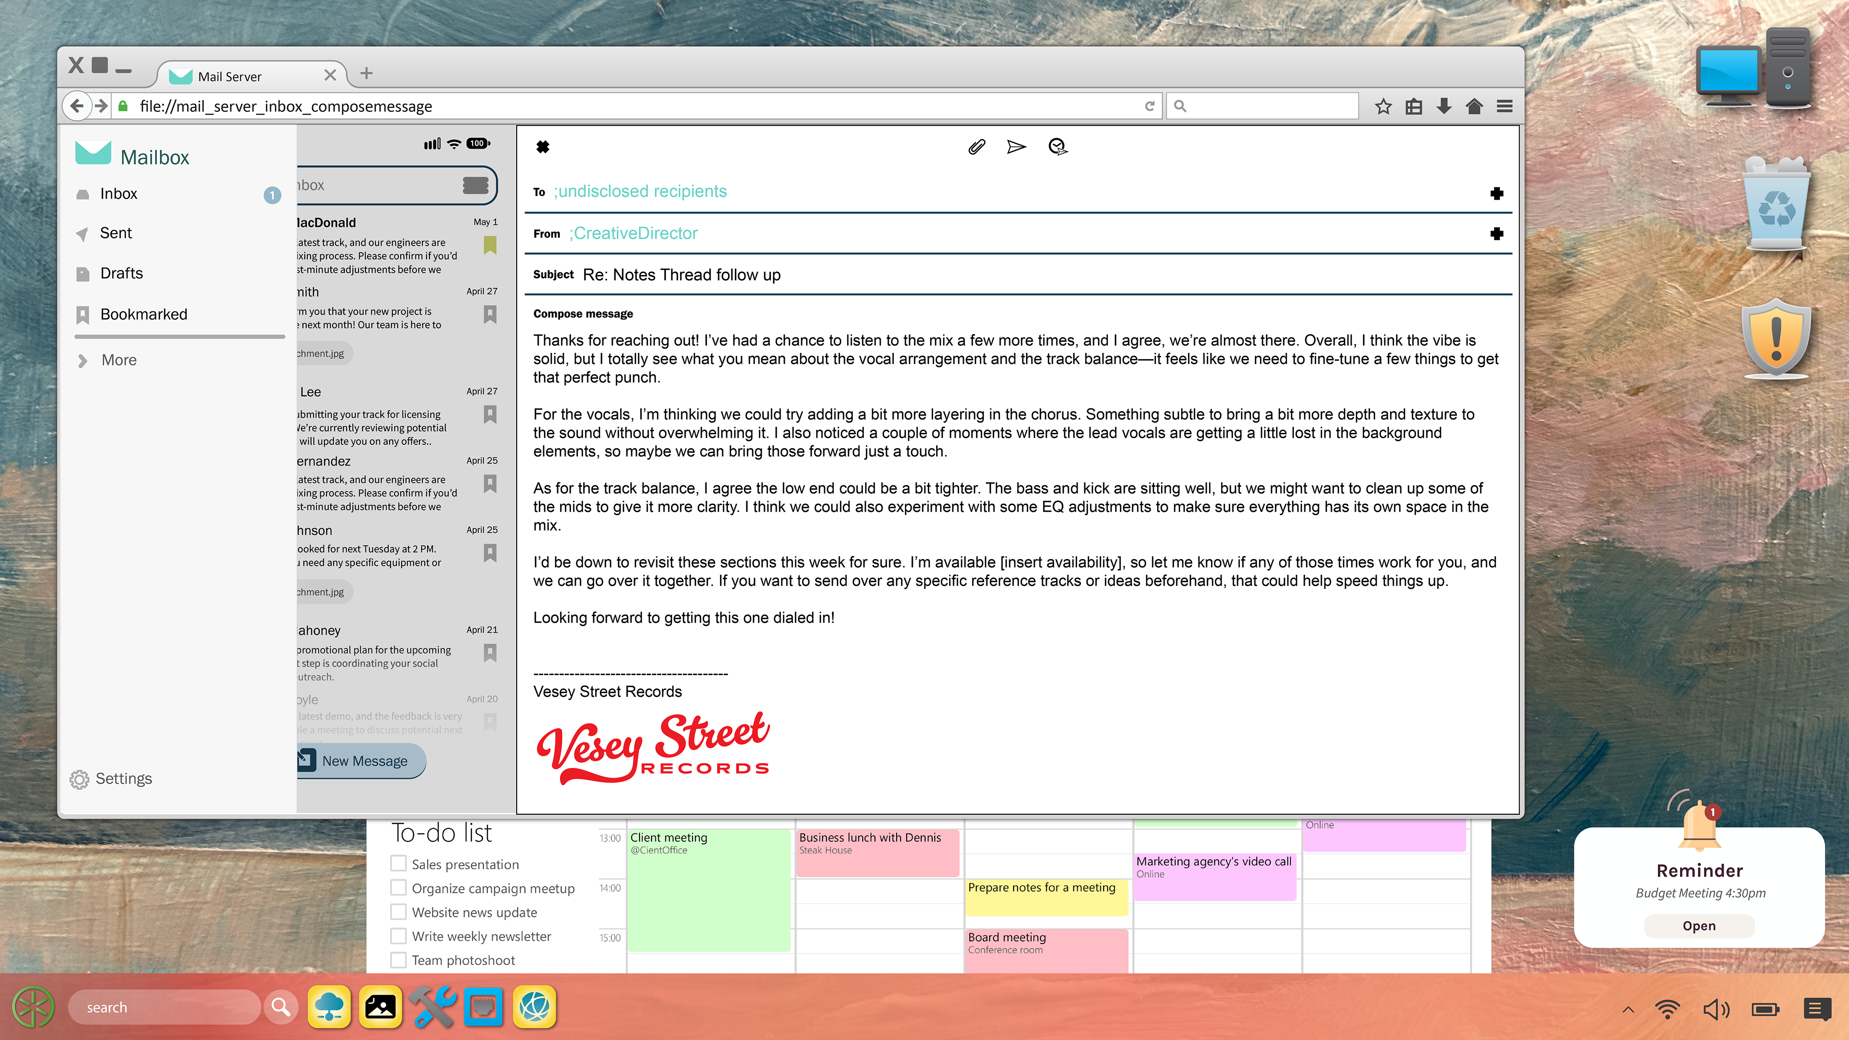Send the message with paper plane icon
The image size is (1849, 1040).
coord(1016,147)
